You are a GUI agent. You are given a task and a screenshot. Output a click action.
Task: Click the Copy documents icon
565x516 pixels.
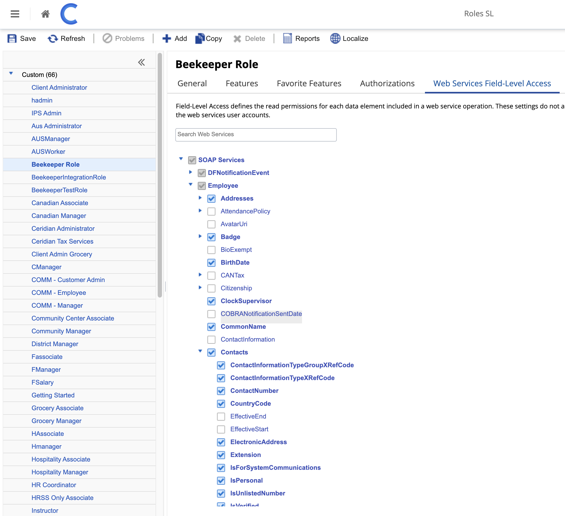(x=200, y=38)
